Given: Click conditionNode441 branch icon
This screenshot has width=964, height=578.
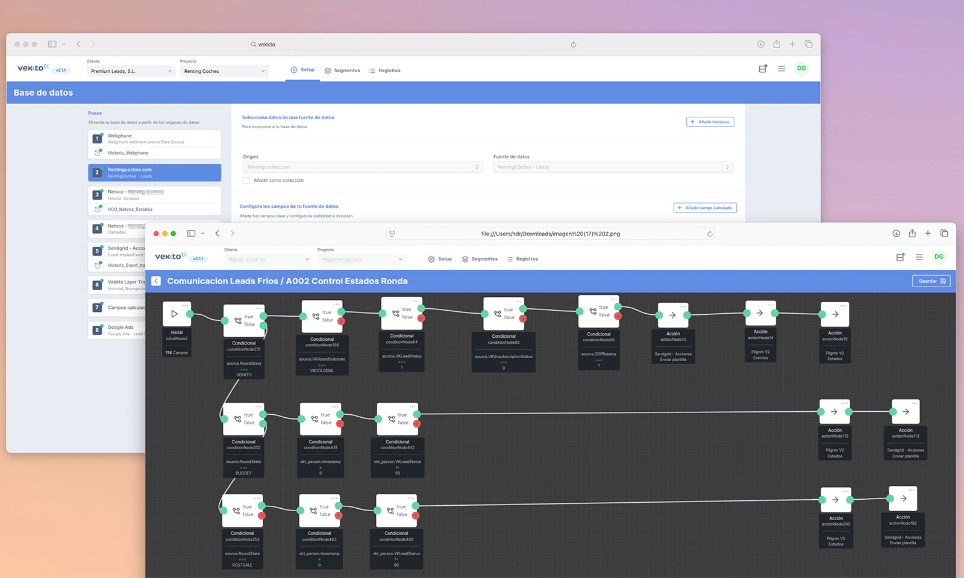Looking at the screenshot, I should click(315, 418).
